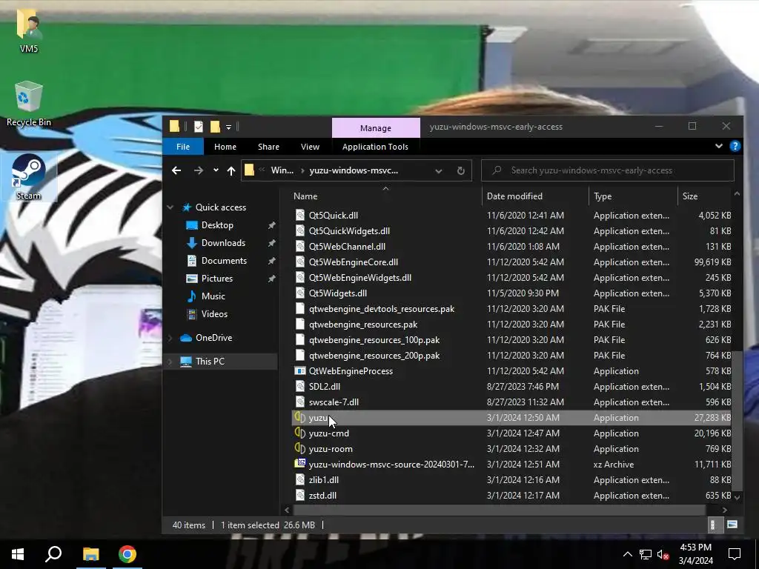This screenshot has width=759, height=569.
Task: Click the yuzu-cmd application icon
Action: pos(300,433)
